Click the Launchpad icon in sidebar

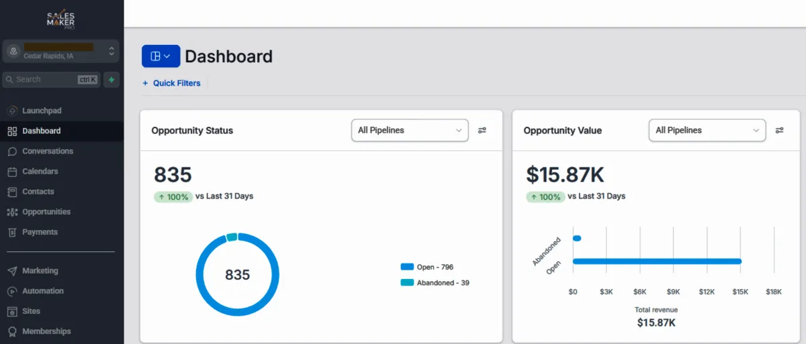(x=12, y=111)
